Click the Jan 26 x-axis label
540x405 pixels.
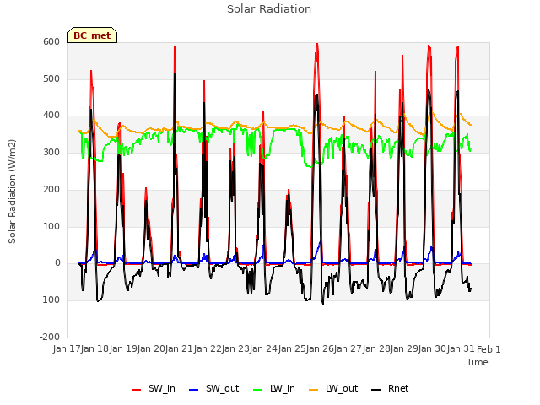click(320, 349)
